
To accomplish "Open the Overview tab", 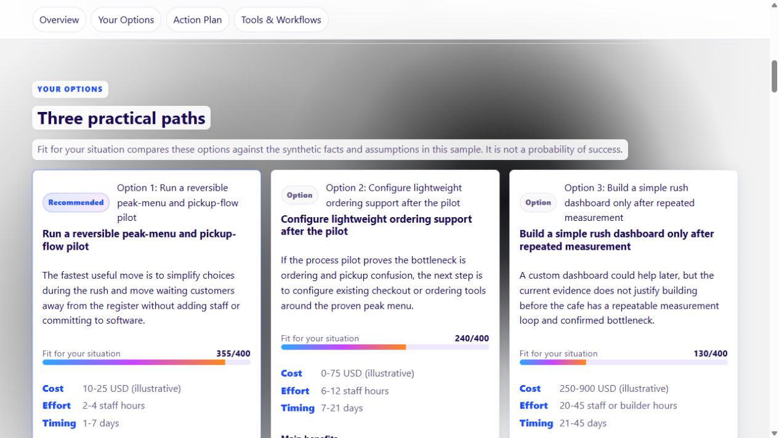I will click(59, 20).
